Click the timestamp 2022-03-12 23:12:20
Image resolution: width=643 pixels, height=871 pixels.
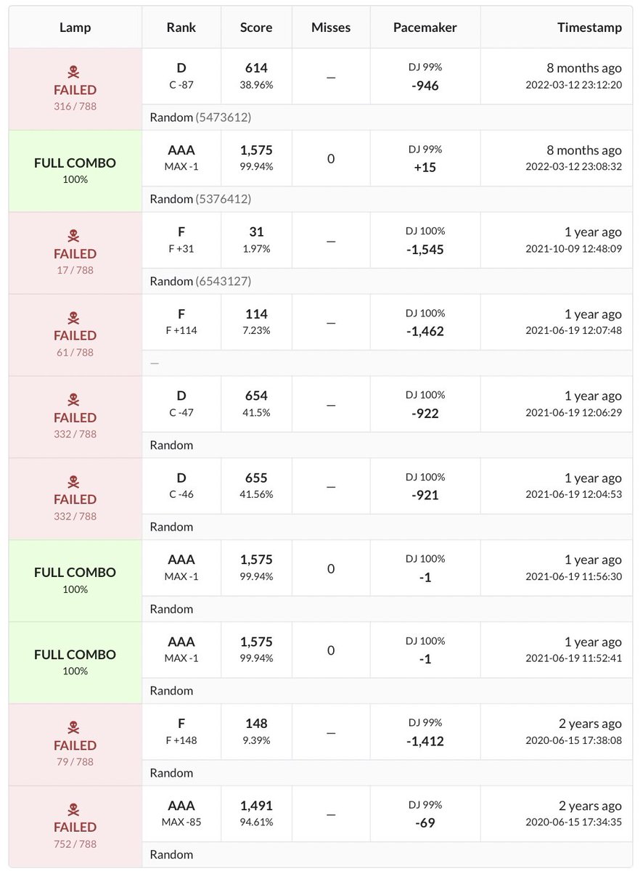click(575, 84)
